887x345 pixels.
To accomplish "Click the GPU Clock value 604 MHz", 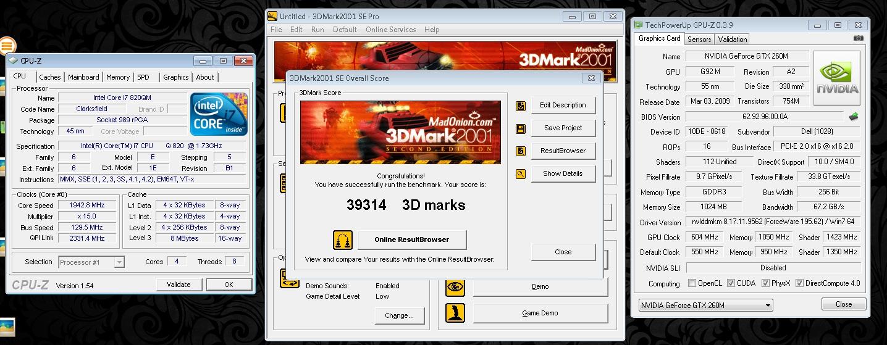I will coord(704,237).
